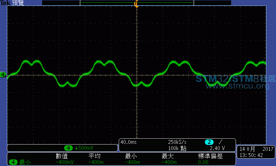Click the 0.00 standard deviation value

[203, 162]
